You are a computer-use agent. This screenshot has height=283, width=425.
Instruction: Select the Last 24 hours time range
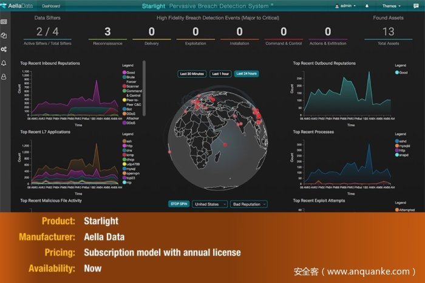click(x=246, y=74)
